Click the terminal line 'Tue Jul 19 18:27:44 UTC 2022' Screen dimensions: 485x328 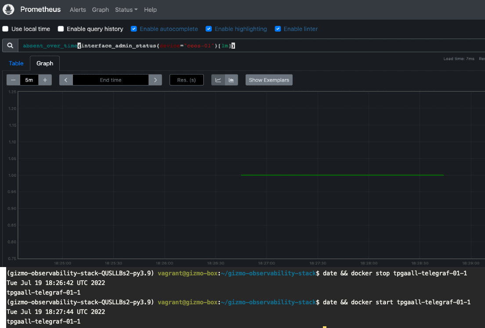click(56, 312)
